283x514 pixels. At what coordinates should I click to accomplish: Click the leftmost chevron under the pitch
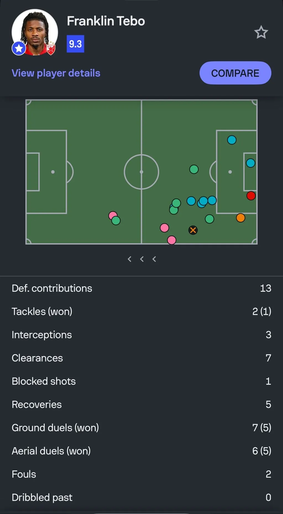(129, 259)
